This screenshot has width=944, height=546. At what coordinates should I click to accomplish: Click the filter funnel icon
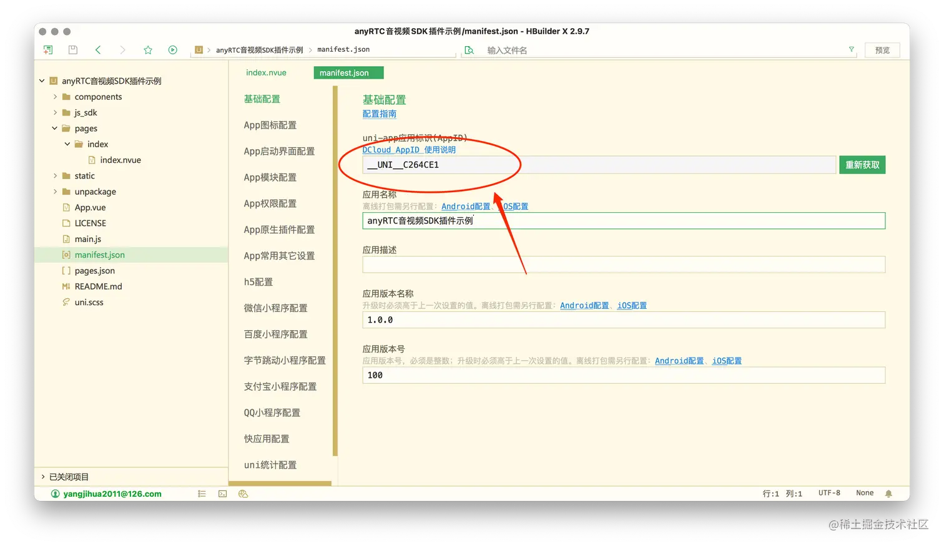[x=851, y=49]
